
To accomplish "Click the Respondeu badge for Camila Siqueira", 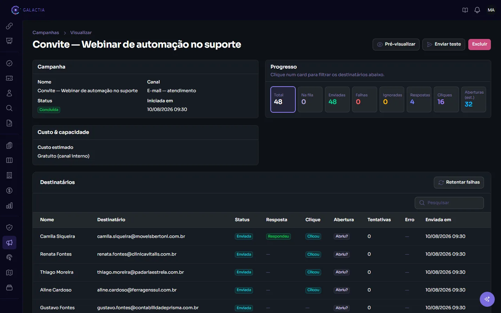I will [278, 236].
